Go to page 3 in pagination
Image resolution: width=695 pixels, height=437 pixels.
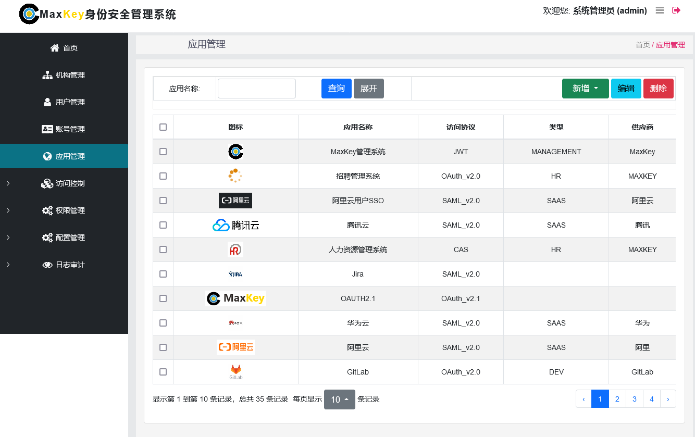coord(634,399)
